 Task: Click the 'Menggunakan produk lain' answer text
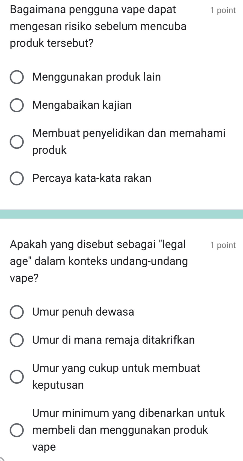click(97, 77)
